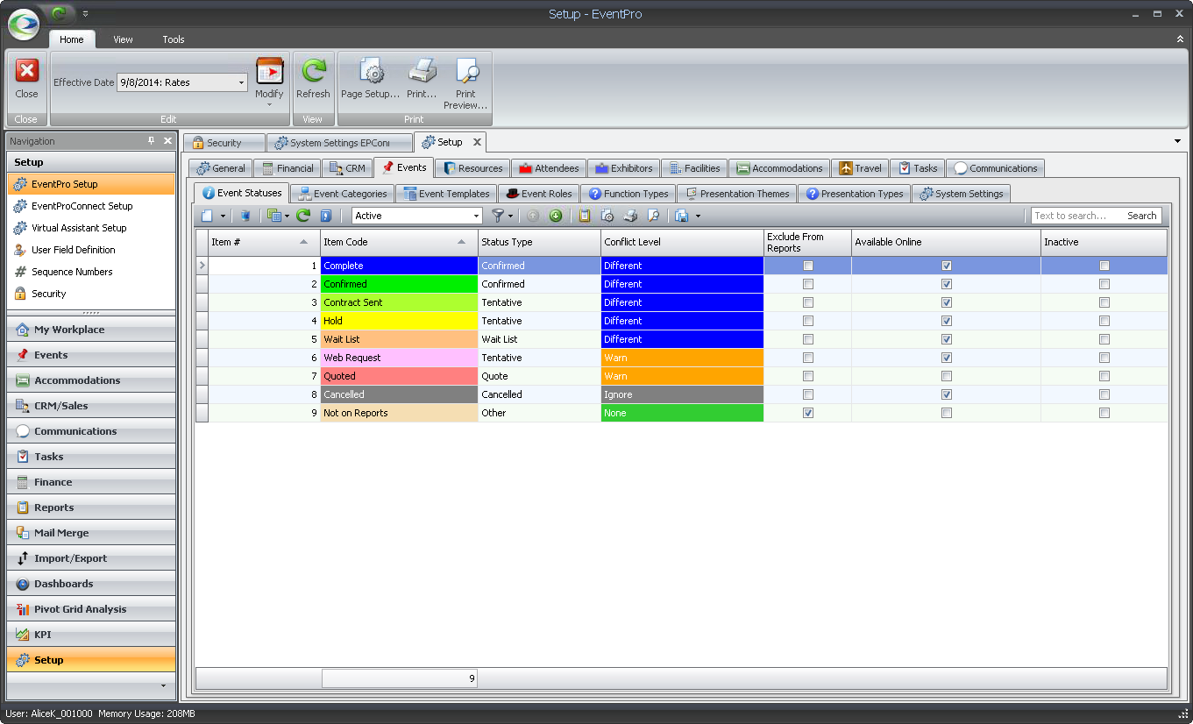
Task: Sort by the Status Type column header
Action: [539, 242]
